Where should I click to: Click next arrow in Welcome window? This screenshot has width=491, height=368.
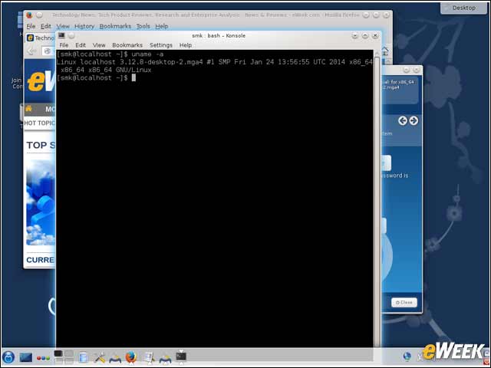point(414,120)
